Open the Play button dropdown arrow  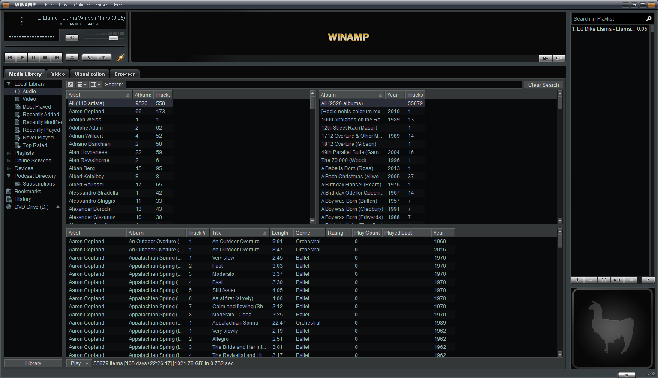coord(87,363)
